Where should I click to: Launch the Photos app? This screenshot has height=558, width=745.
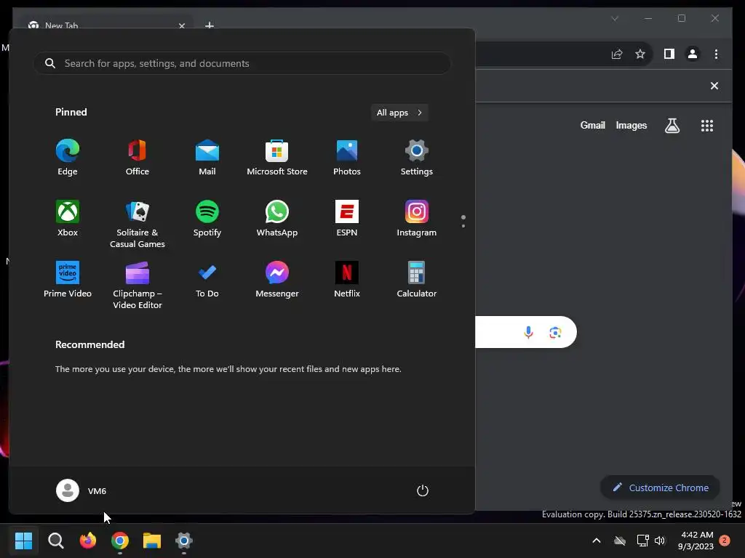pos(347,158)
